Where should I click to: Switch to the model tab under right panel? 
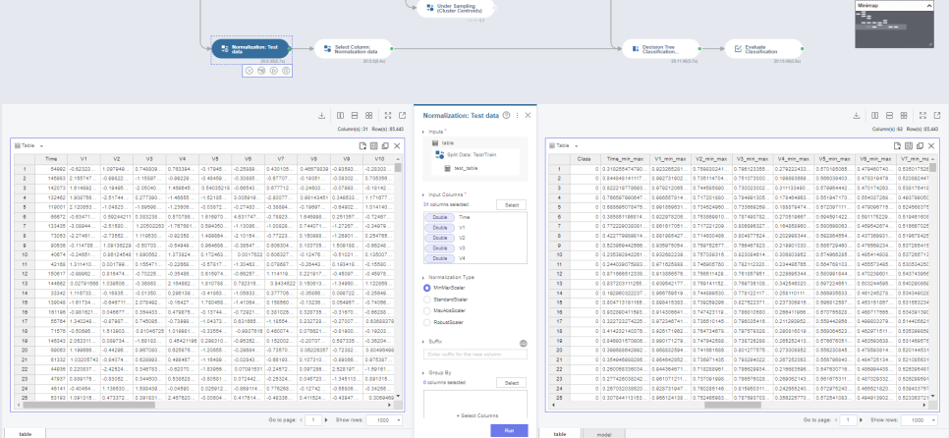pos(603,434)
